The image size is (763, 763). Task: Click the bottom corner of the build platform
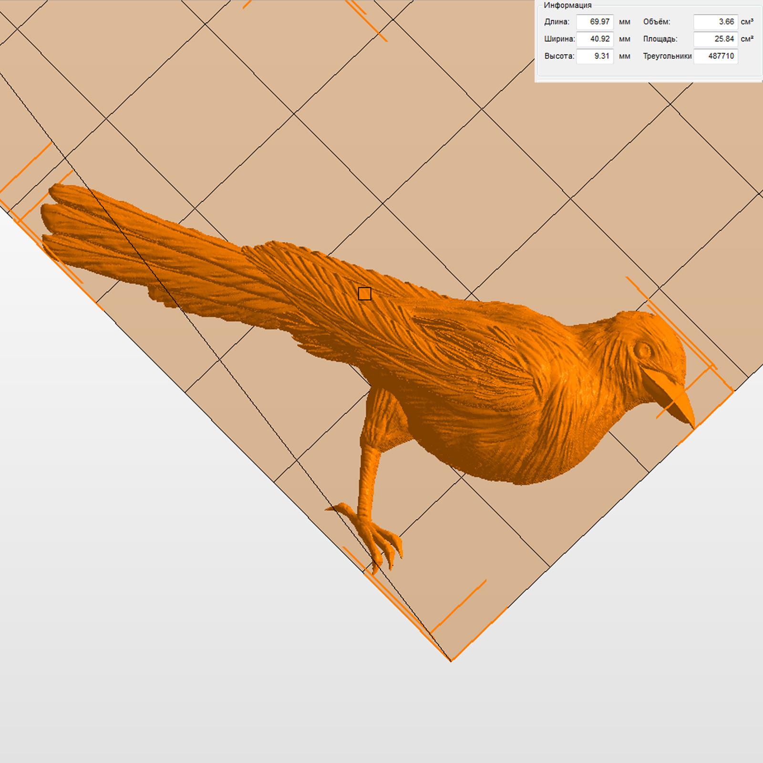tap(451, 660)
